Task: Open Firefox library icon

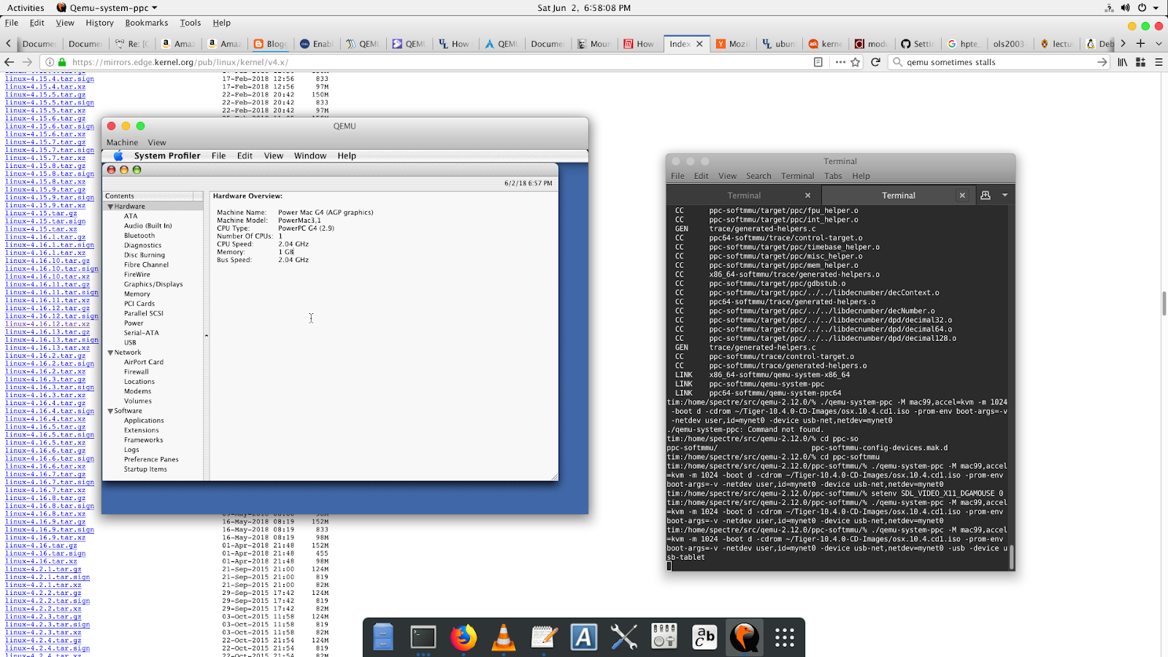Action: tap(1123, 62)
